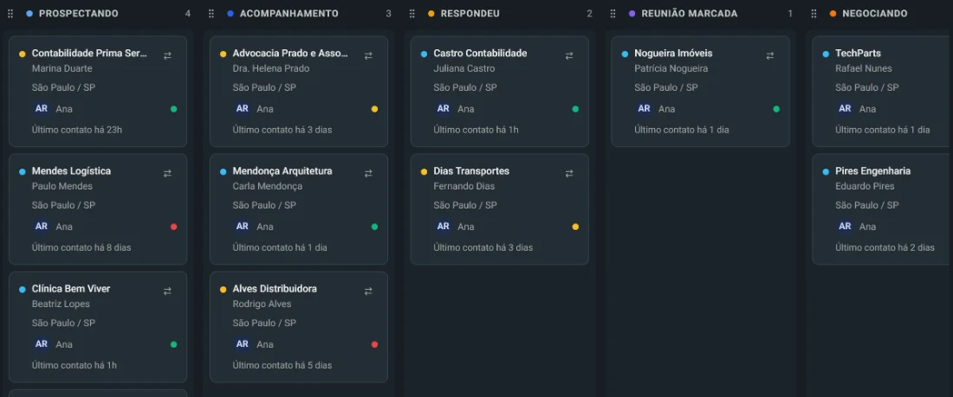This screenshot has height=397, width=953.
Task: Click 'Último contato há 5 dias' text
Action: [x=282, y=366]
